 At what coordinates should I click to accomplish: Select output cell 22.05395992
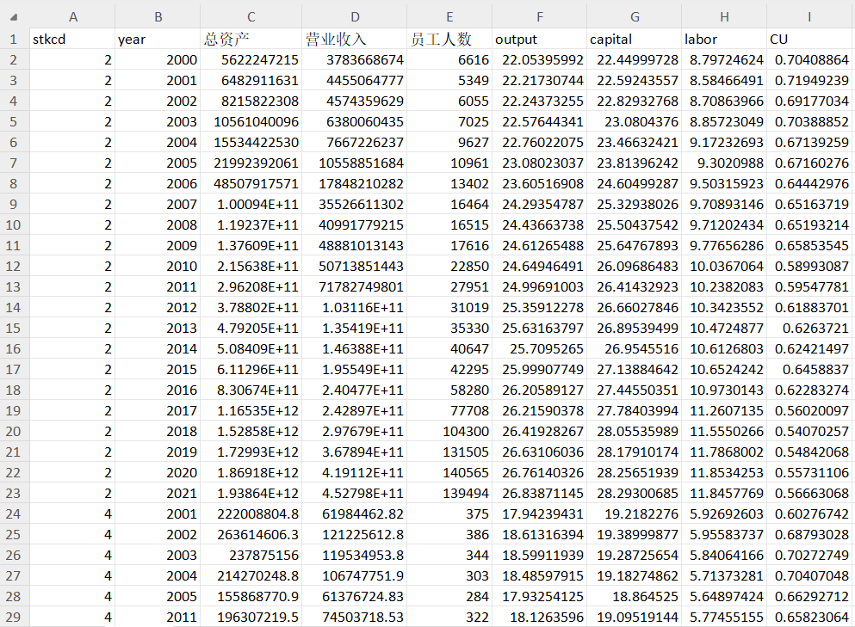[539, 60]
